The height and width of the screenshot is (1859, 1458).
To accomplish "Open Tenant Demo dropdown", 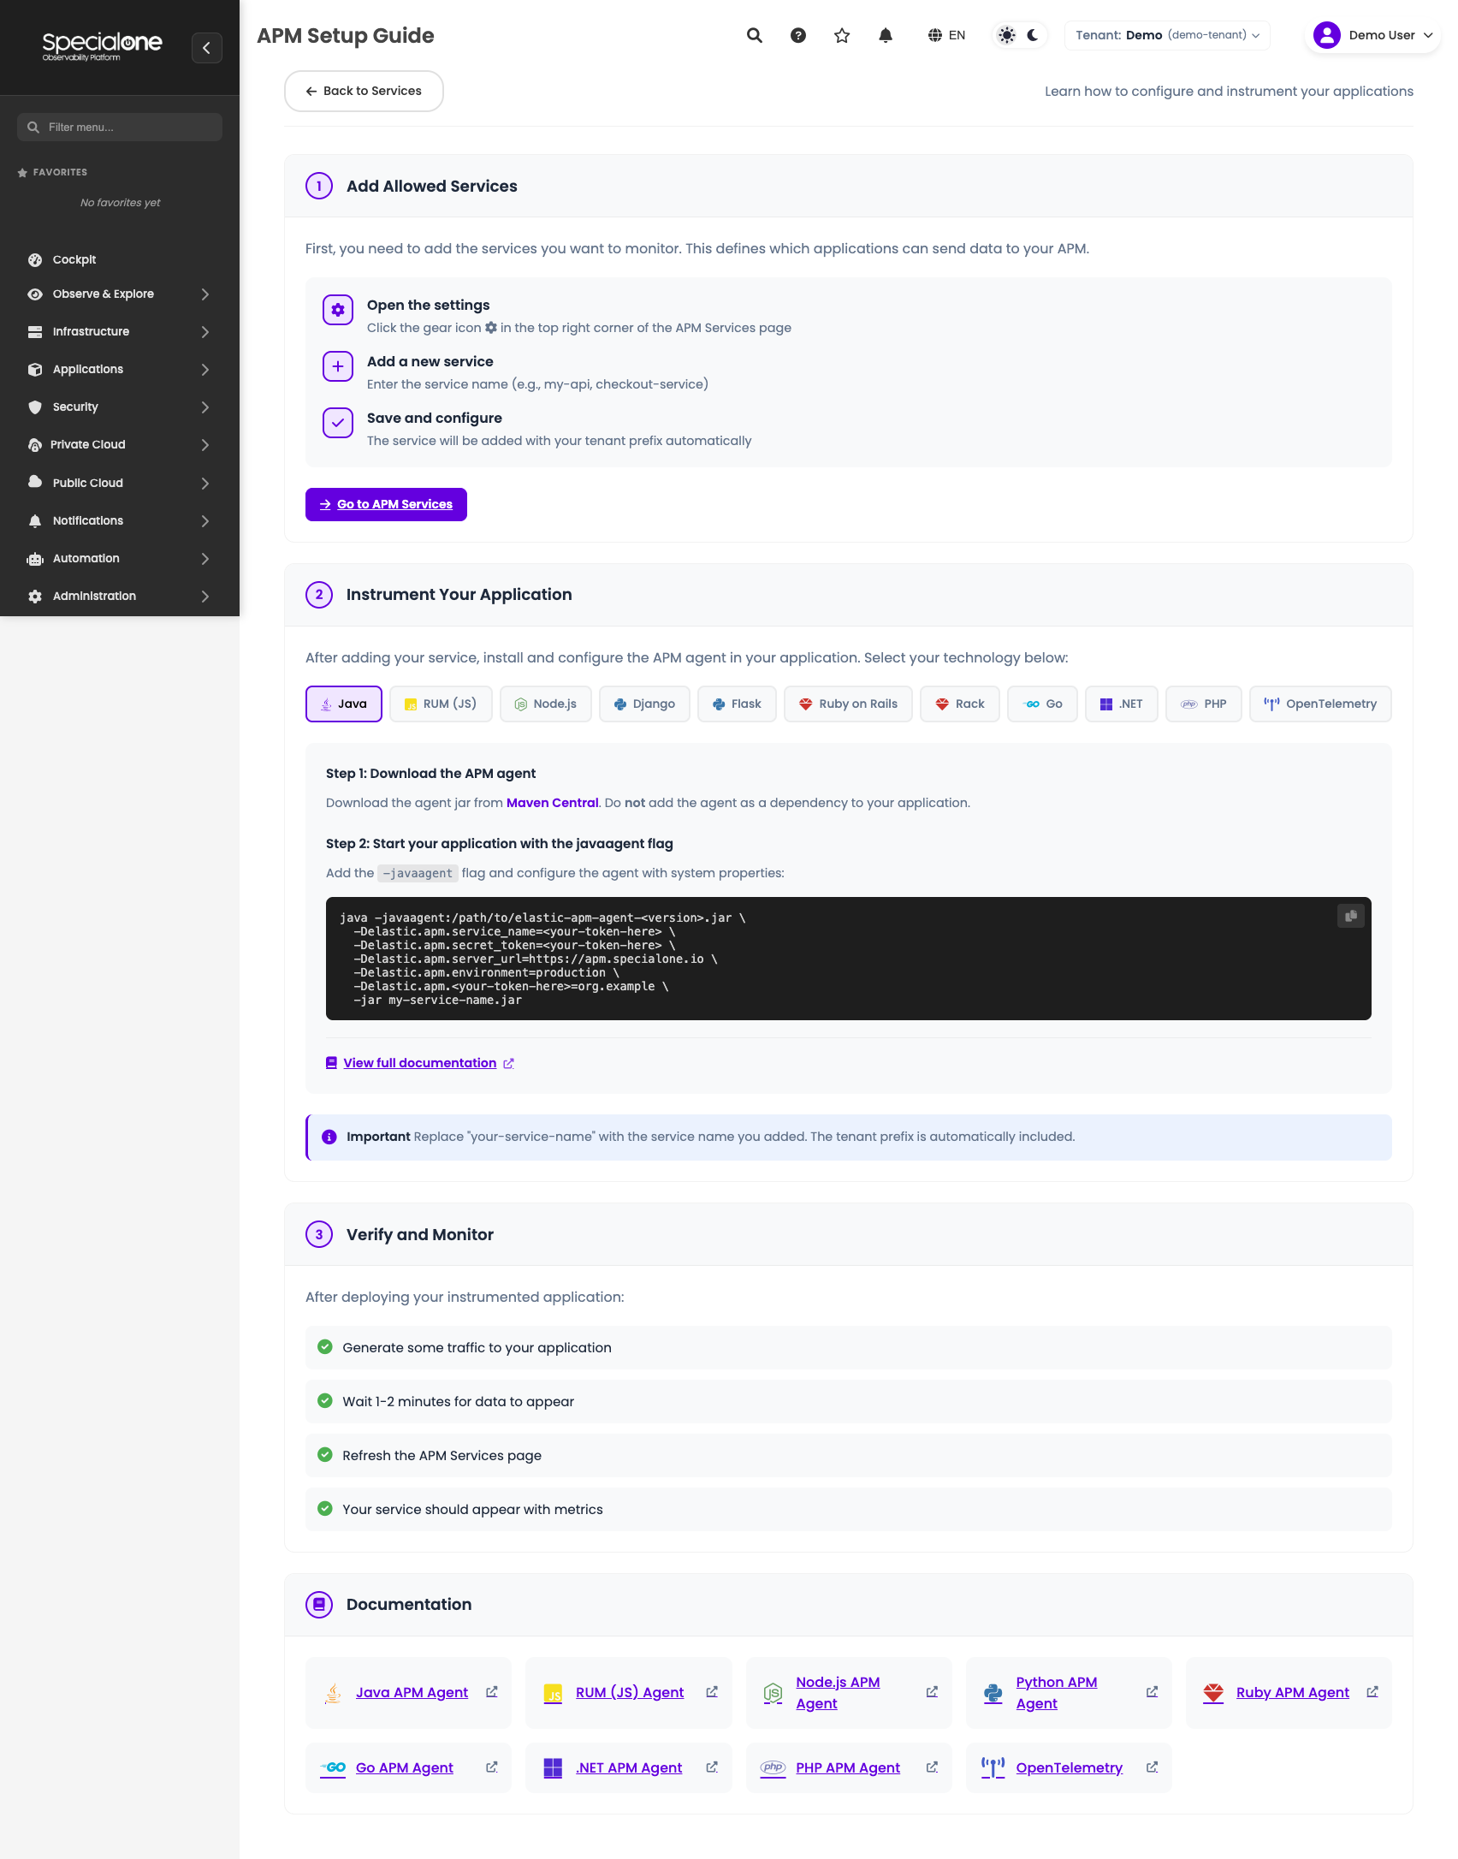I will click(1167, 35).
